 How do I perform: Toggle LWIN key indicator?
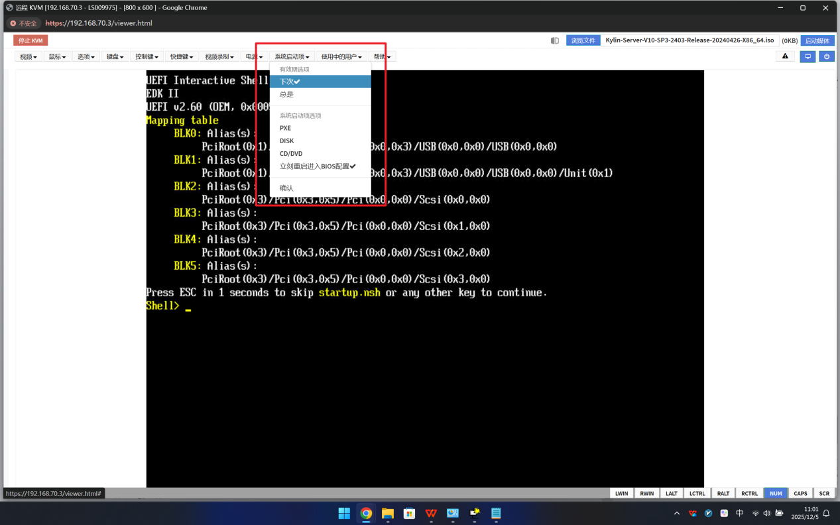point(621,493)
